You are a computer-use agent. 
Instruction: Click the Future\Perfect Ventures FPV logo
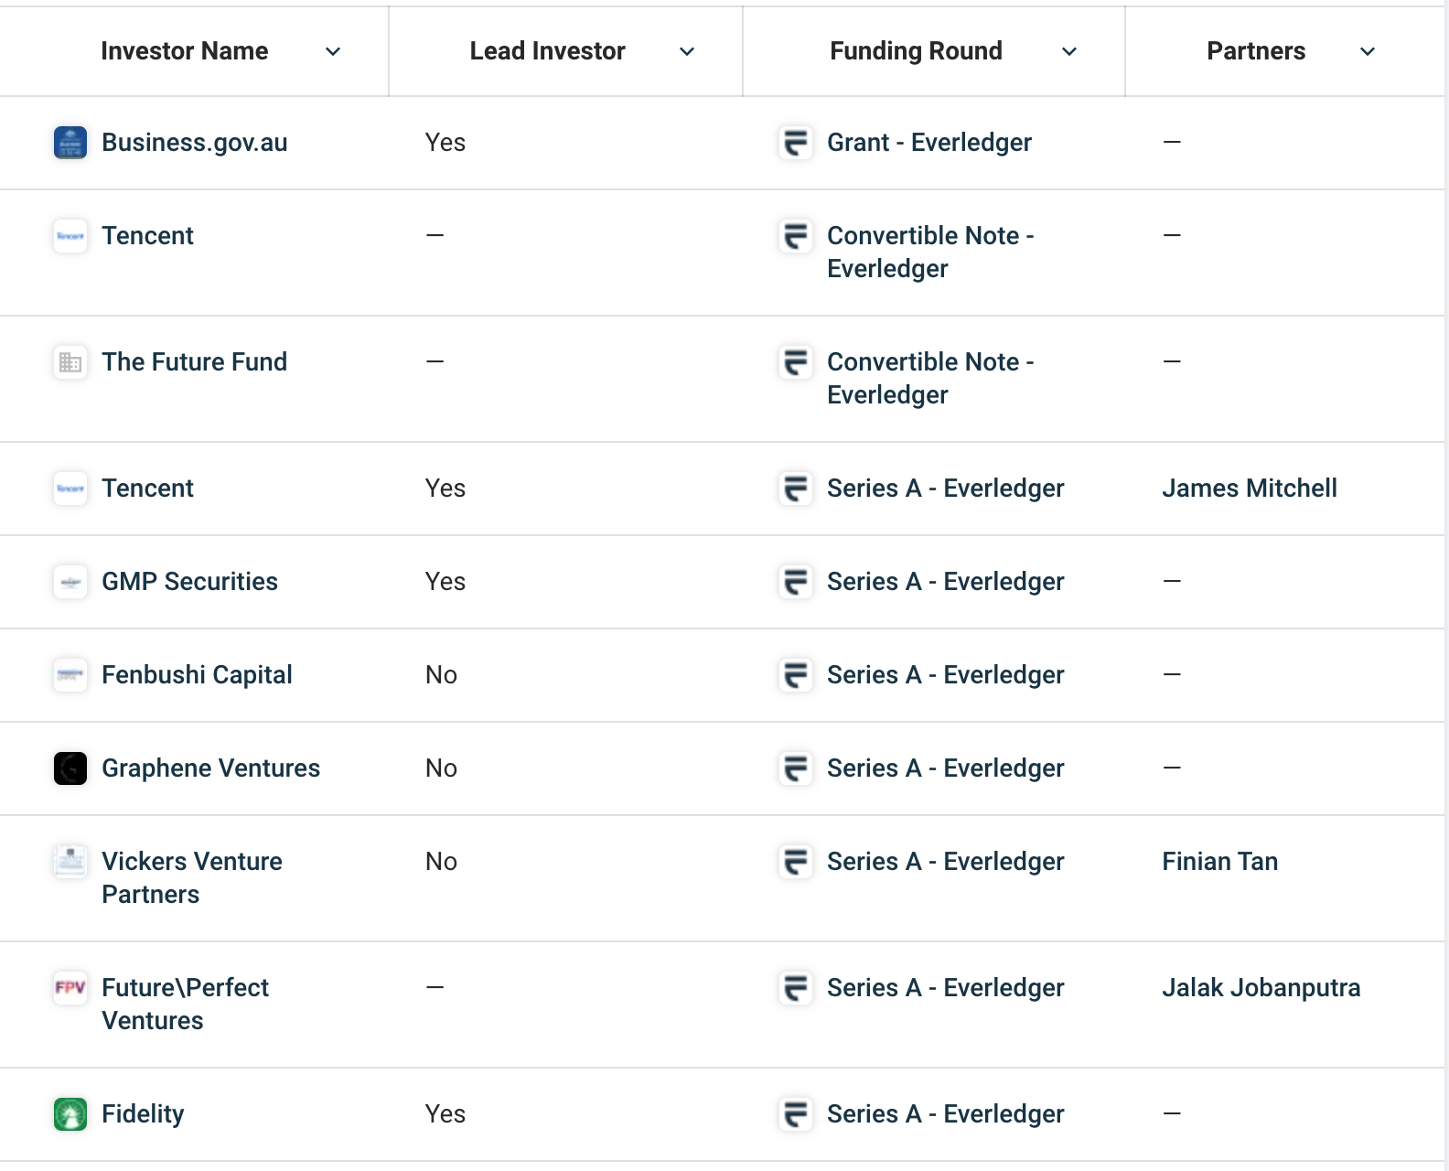70,988
